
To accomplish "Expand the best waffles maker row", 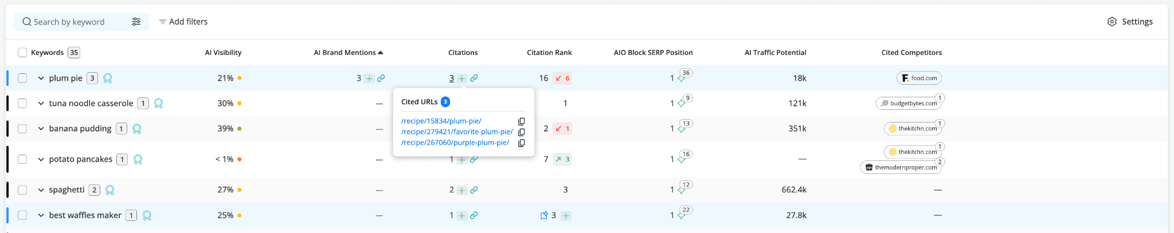I will (41, 216).
